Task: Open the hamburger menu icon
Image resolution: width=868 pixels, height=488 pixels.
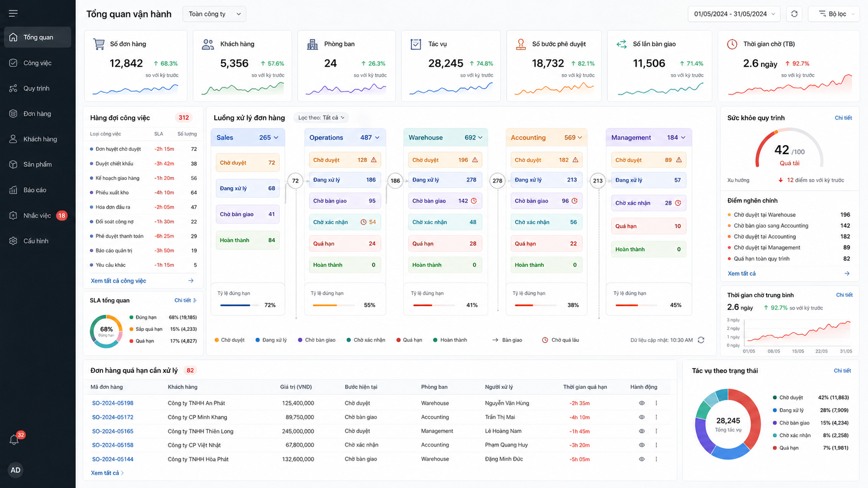Action: [13, 13]
